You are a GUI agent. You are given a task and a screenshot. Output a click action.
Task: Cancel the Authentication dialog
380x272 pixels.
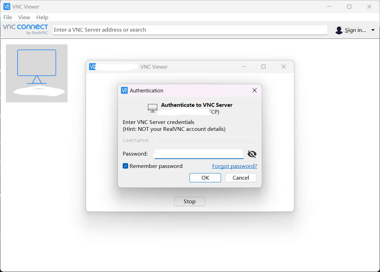point(241,178)
